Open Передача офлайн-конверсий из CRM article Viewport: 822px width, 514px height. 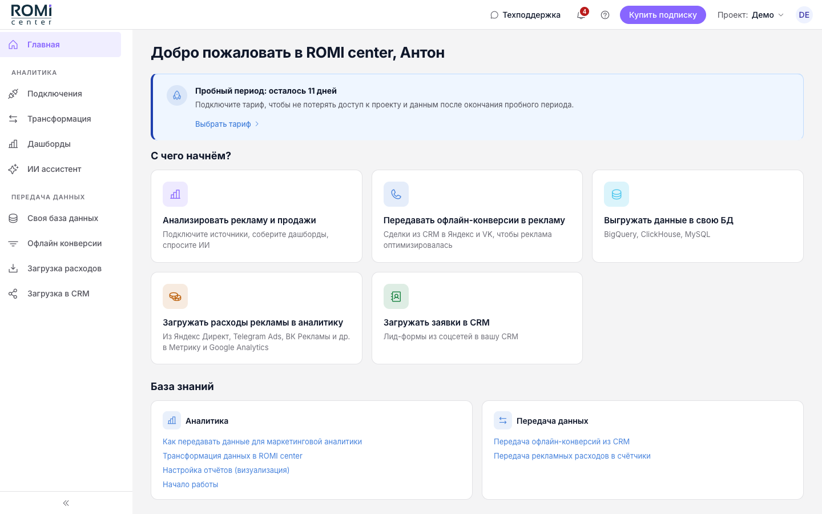pos(562,441)
